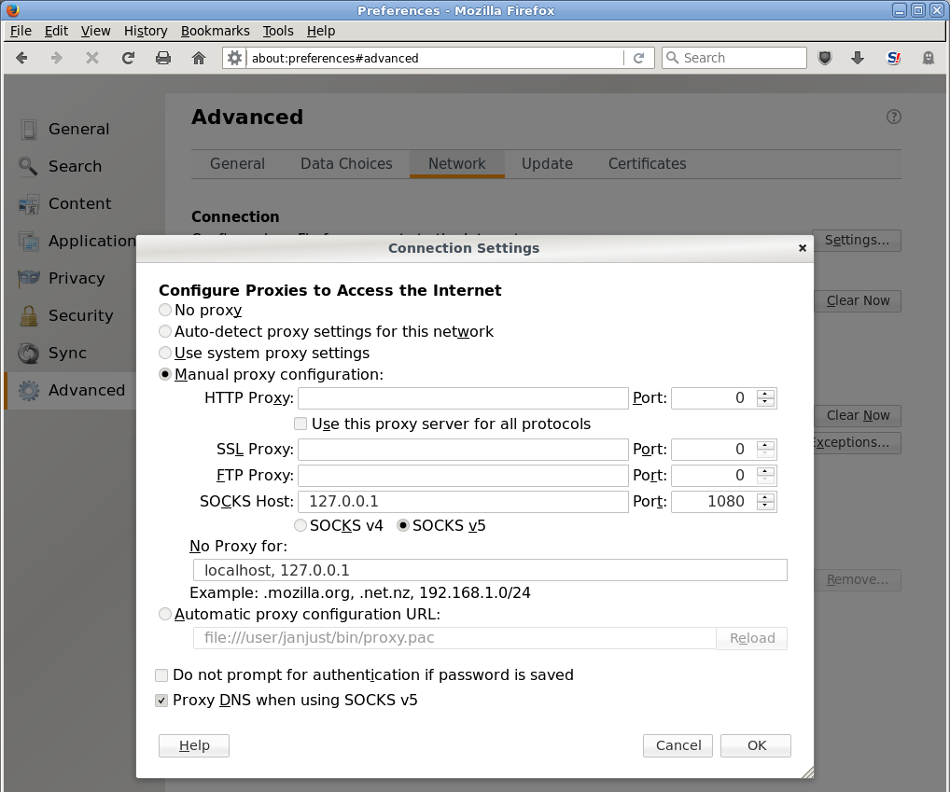This screenshot has width=950, height=792.
Task: Close the Connection Settings dialog
Action: 803,248
